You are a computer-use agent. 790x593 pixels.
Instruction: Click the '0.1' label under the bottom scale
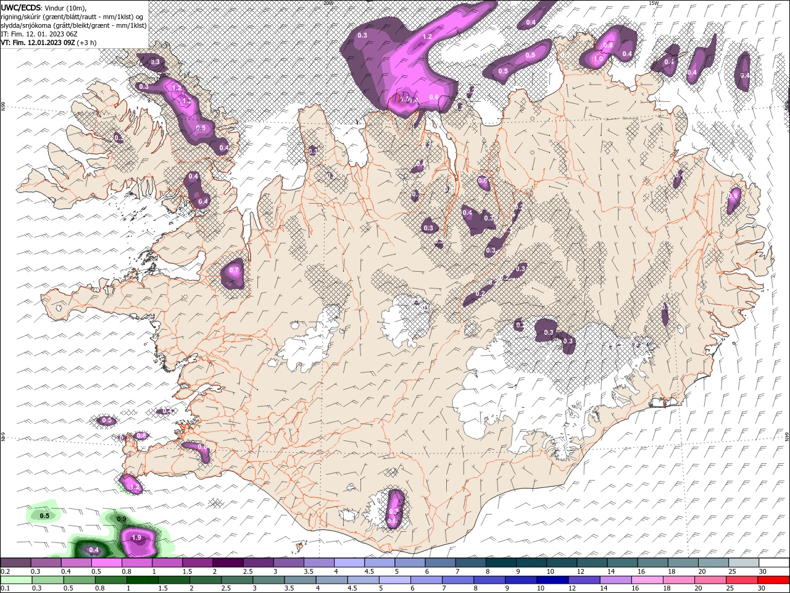click(x=5, y=589)
